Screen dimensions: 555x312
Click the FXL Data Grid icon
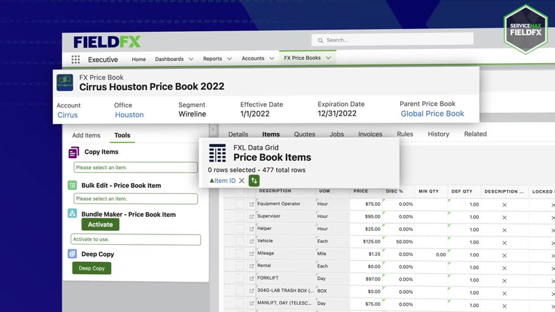pyautogui.click(x=217, y=153)
